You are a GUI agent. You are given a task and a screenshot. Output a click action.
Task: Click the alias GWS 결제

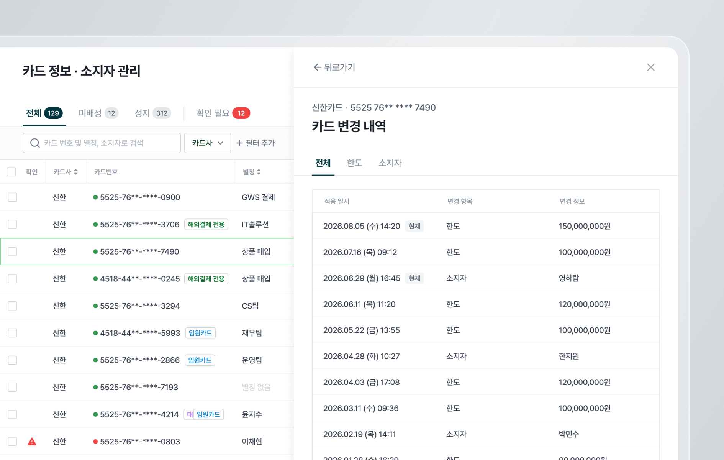tap(258, 197)
